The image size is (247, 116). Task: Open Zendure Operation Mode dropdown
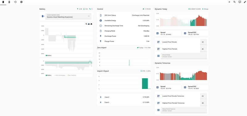[x=68, y=16]
